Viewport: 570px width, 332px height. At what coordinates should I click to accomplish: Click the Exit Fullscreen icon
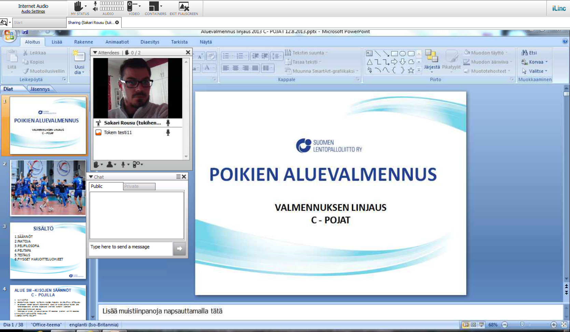click(x=184, y=6)
